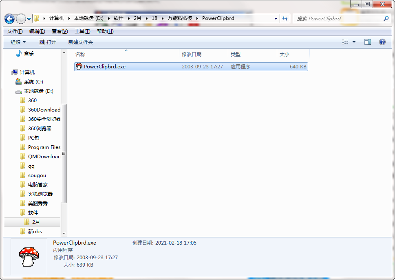
Task: Expand the arrow after 2月 in the path
Action: (x=146, y=18)
